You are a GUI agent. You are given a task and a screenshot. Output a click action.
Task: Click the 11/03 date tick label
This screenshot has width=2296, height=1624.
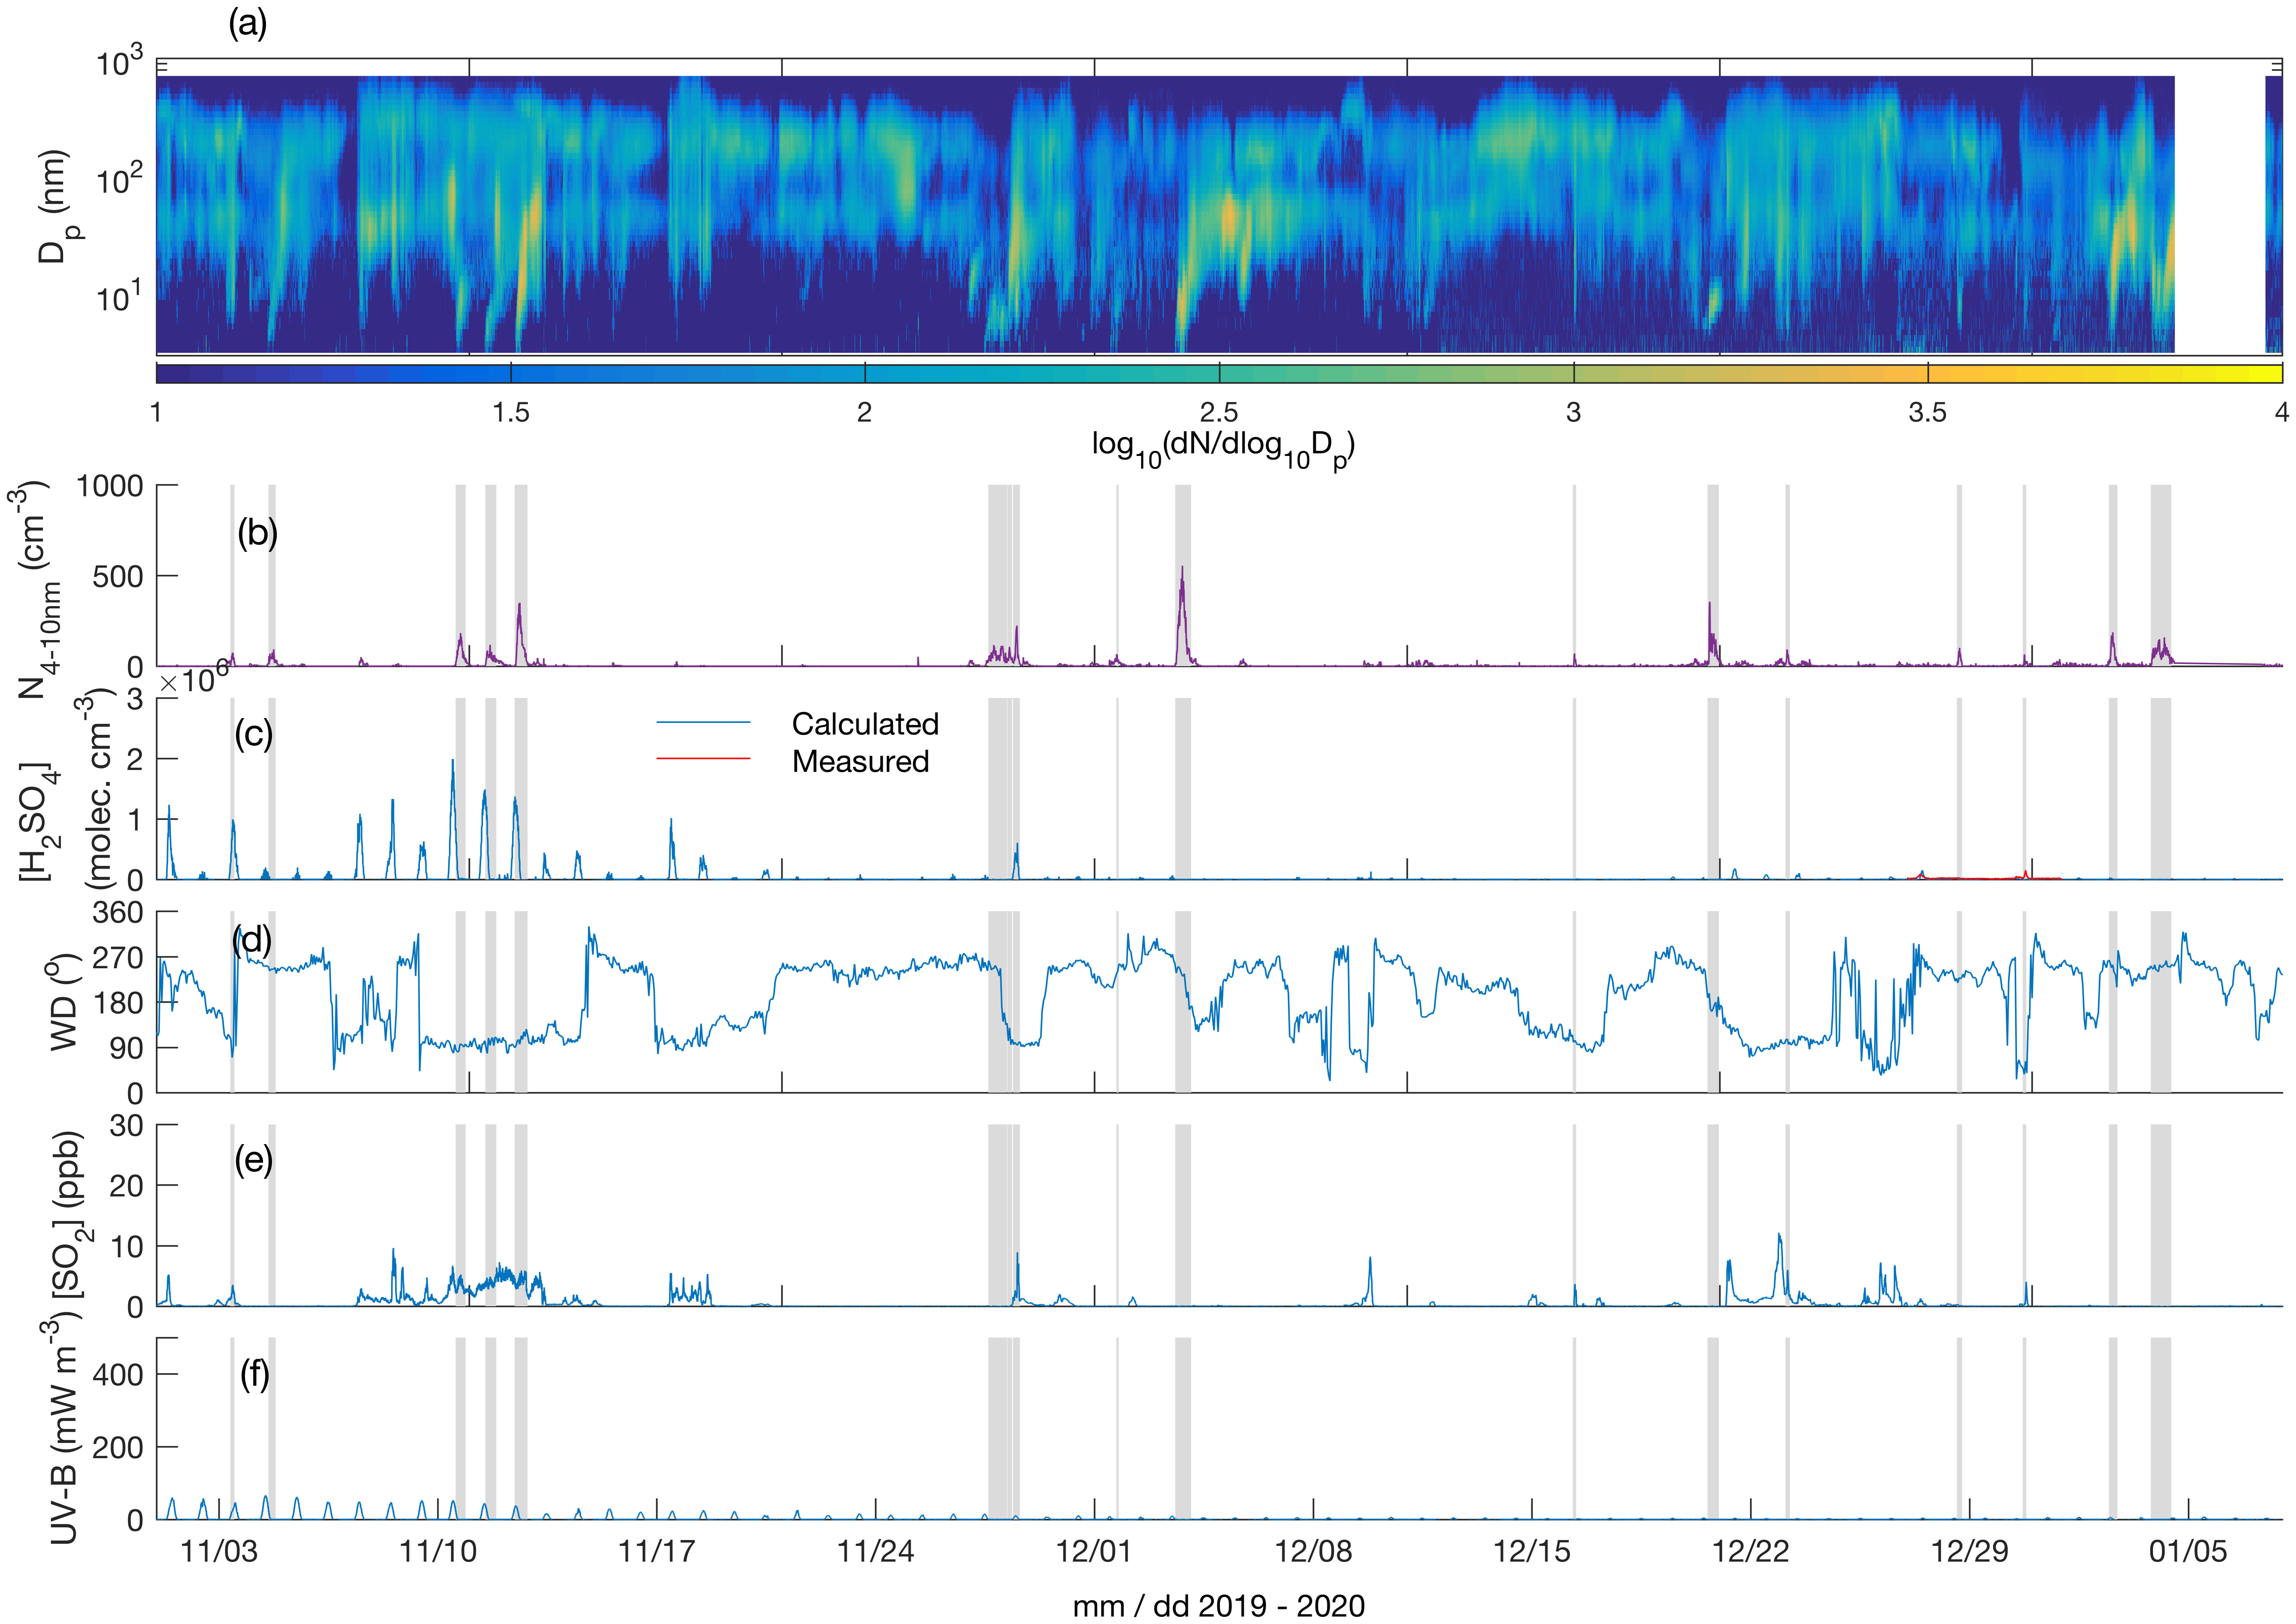[x=219, y=1552]
